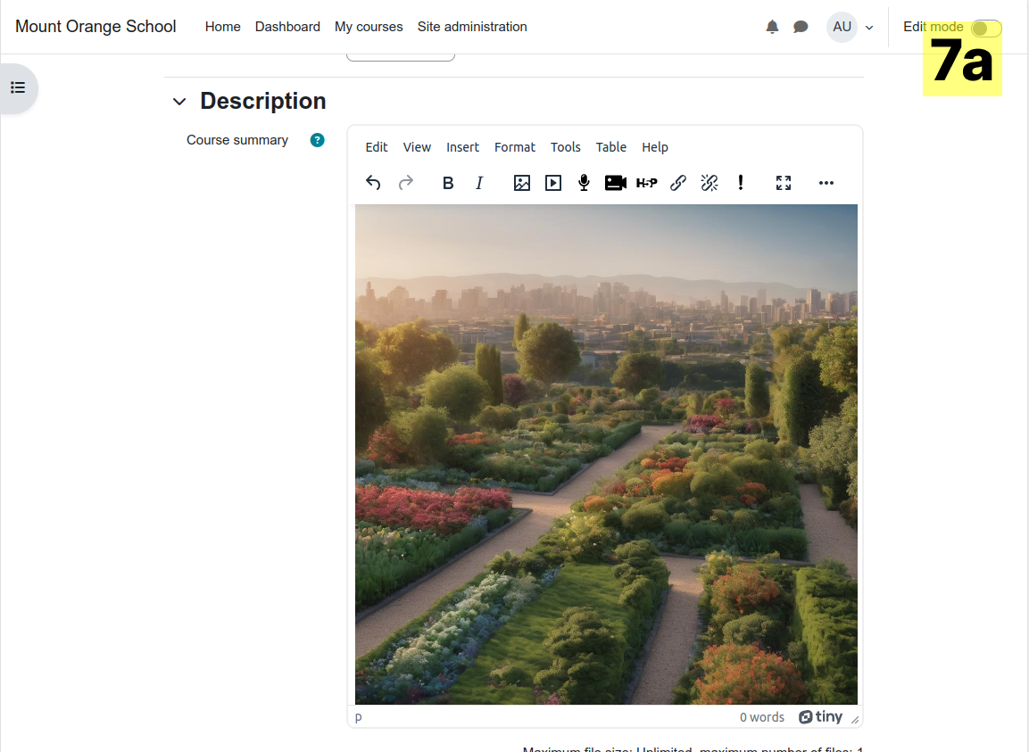Image resolution: width=1029 pixels, height=752 pixels.
Task: Click the exclamation mark icon in the toolbar
Action: [x=741, y=183]
